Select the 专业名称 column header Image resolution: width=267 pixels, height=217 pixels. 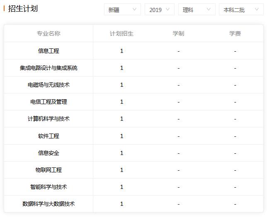[49, 33]
